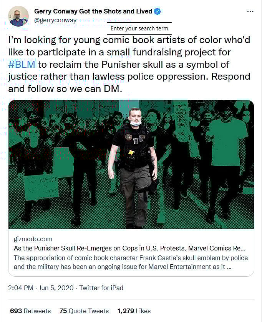
Task: View the 75 Quote Tweets list
Action: click(x=84, y=311)
